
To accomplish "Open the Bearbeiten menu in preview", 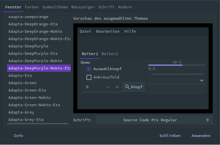I will 108,31.
